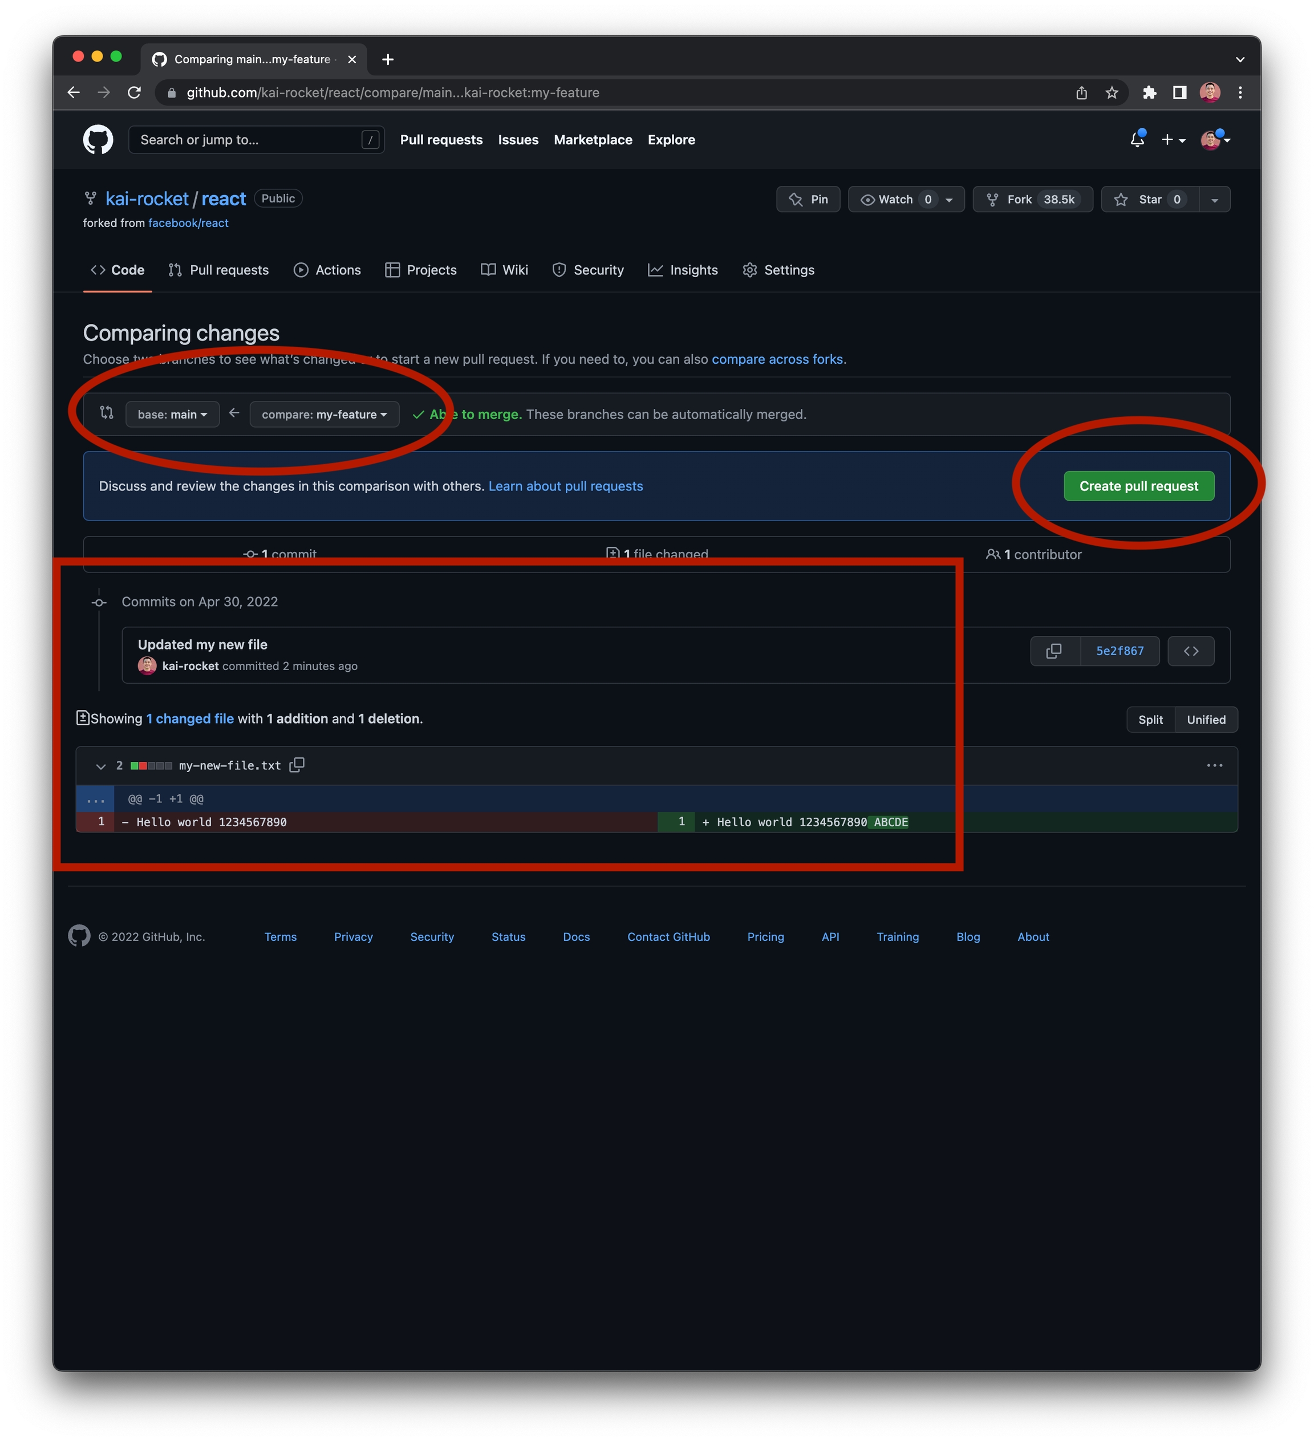Open the file options ellipsis menu

pos(1214,765)
